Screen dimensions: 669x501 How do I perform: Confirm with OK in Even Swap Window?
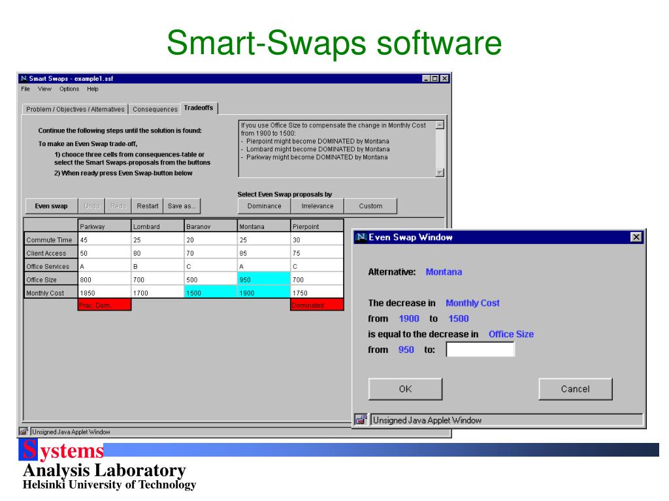(x=405, y=389)
